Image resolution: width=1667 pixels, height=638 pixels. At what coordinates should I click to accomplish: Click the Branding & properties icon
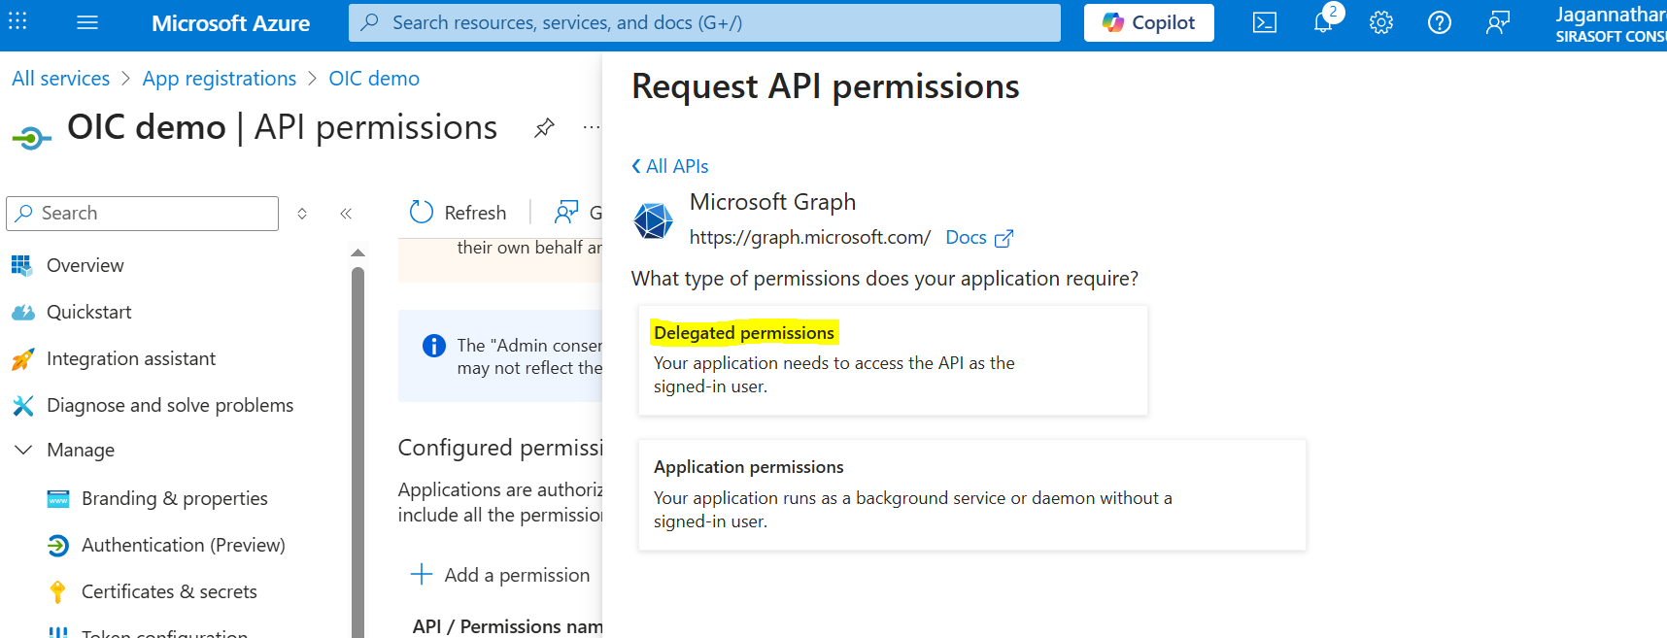[x=58, y=499]
